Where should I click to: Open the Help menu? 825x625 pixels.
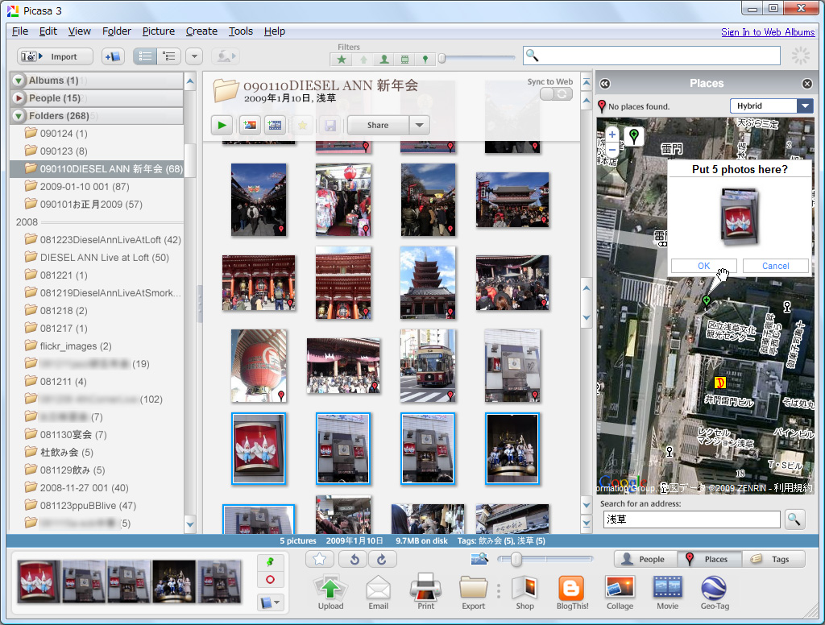[x=275, y=31]
